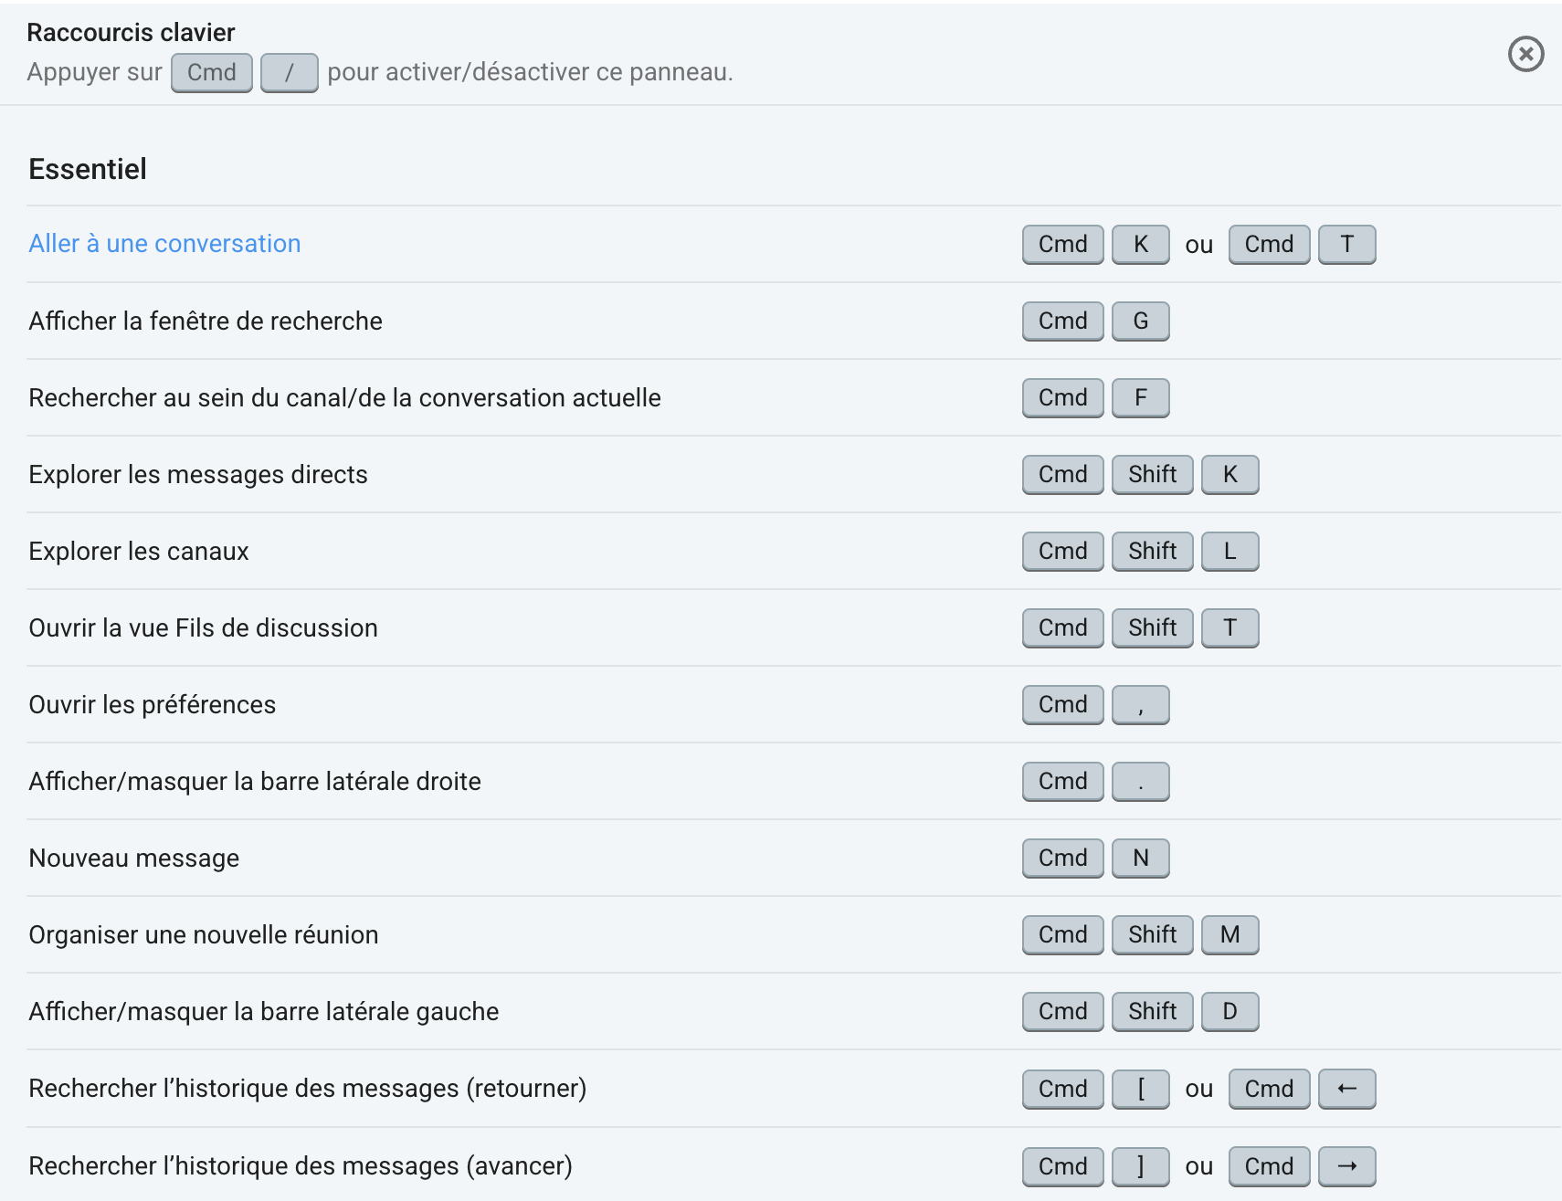Close the Raccourcis clavier panel
Screen dimensions: 1562x1201
coord(1525,55)
